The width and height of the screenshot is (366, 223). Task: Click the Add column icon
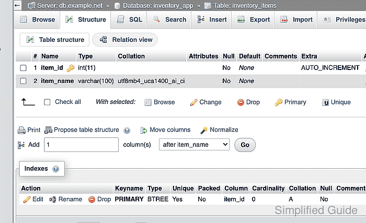21,145
